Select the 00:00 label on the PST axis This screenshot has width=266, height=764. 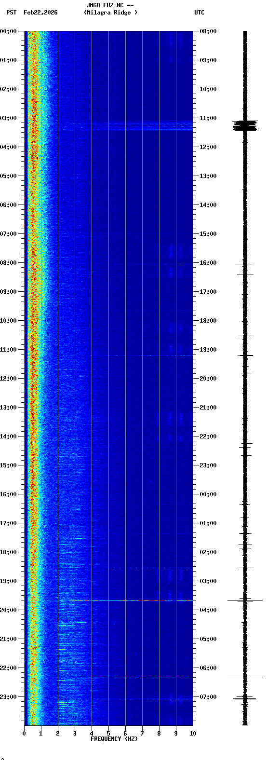point(9,31)
